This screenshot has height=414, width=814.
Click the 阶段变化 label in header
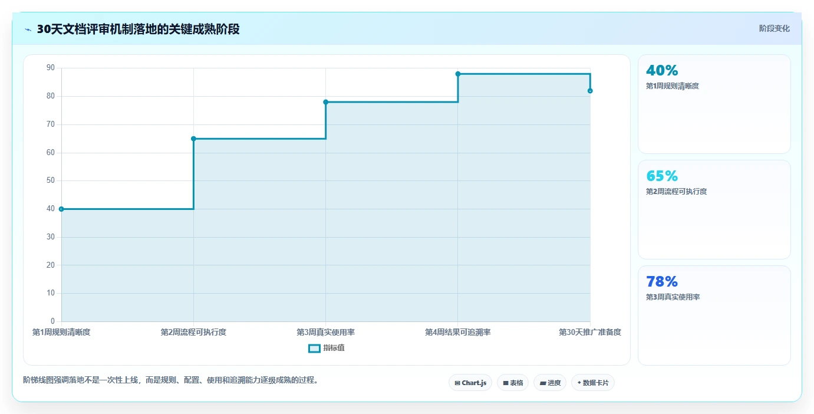coord(774,28)
